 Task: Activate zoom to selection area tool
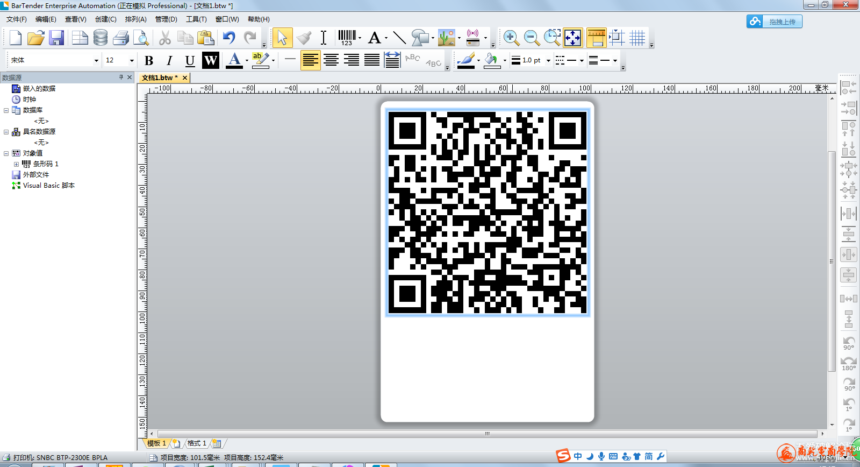pyautogui.click(x=552, y=38)
